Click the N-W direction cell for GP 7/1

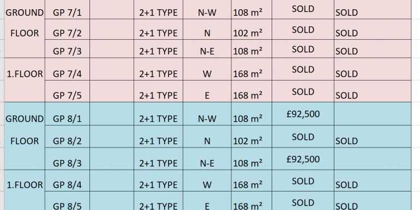click(207, 9)
